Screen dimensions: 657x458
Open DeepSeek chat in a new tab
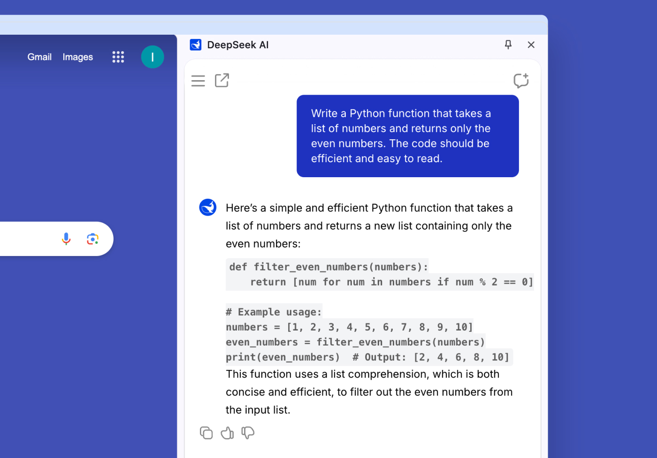point(222,81)
